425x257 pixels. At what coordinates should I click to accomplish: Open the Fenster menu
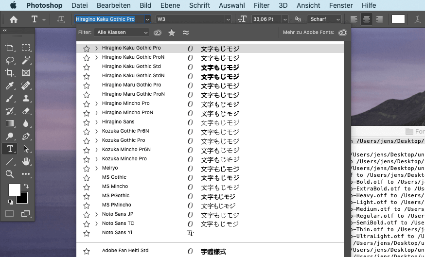pos(341,5)
